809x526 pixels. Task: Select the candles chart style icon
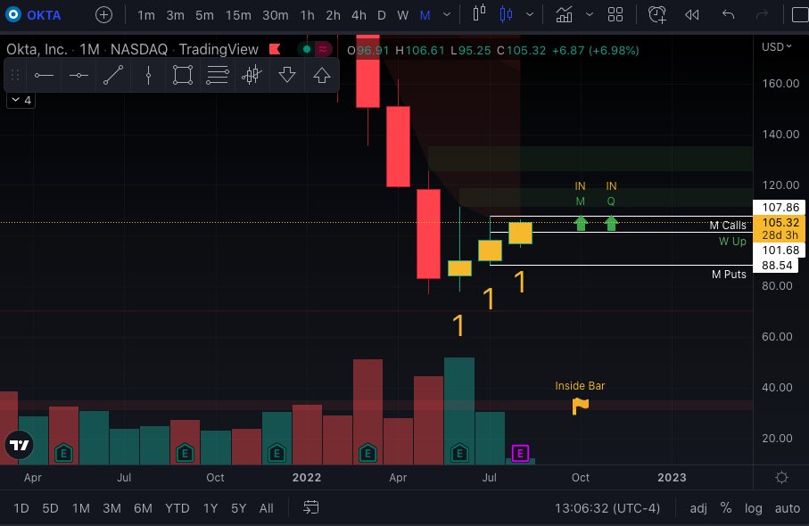pyautogui.click(x=506, y=14)
